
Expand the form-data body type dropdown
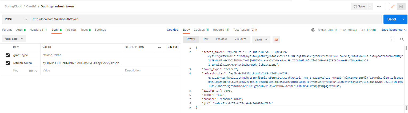click(14, 39)
